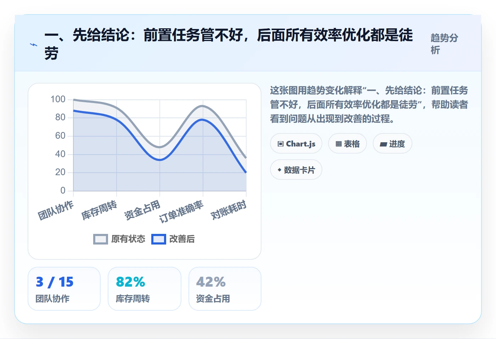Click the 库存周转 x-axis label
This screenshot has width=496, height=339.
coord(99,210)
